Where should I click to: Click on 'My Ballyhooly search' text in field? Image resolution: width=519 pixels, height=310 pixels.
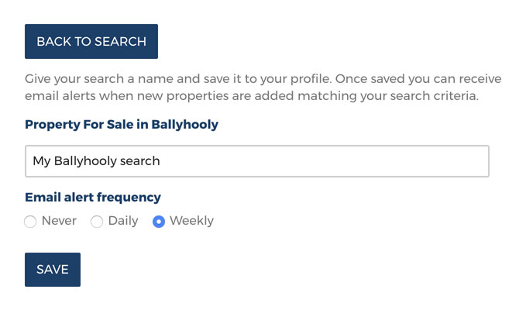tap(96, 161)
